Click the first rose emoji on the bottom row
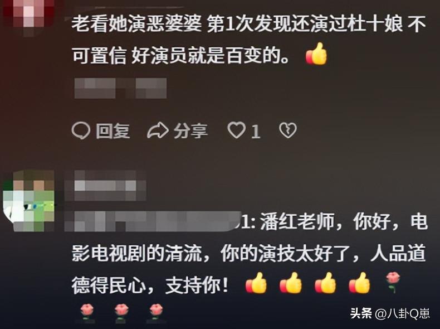 [x=87, y=313]
